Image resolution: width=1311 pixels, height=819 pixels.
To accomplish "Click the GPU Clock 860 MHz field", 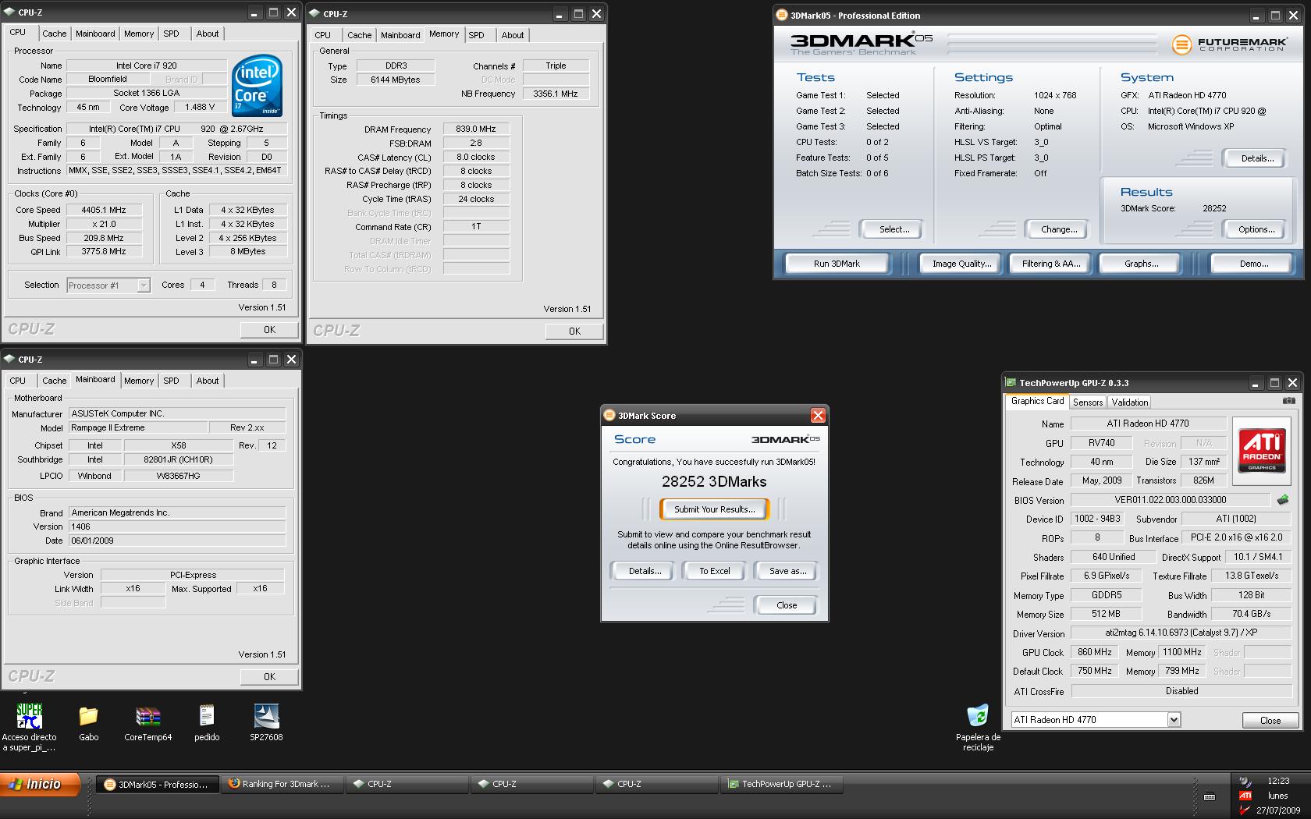I will (1095, 652).
